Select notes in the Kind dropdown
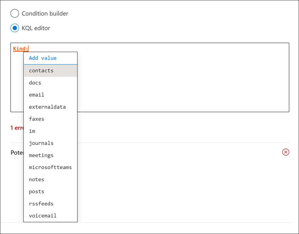This screenshot has height=234, width=299. point(36,179)
